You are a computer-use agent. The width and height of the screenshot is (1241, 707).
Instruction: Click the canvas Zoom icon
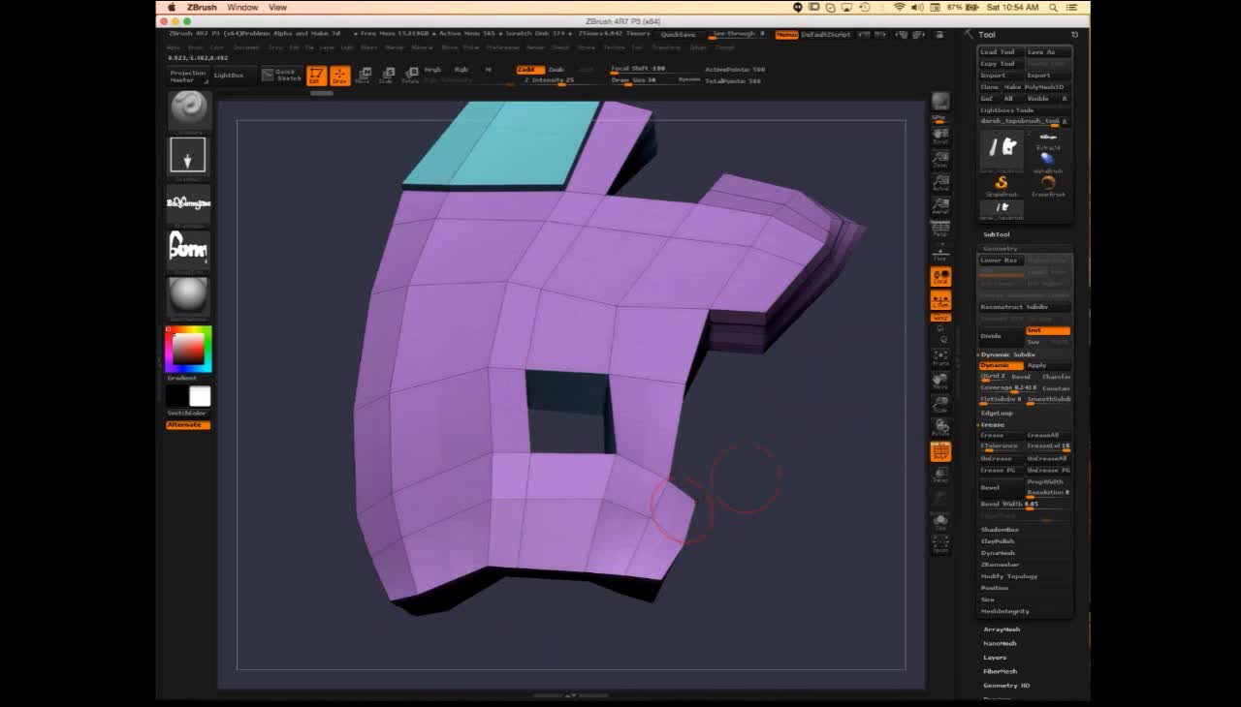(940, 158)
